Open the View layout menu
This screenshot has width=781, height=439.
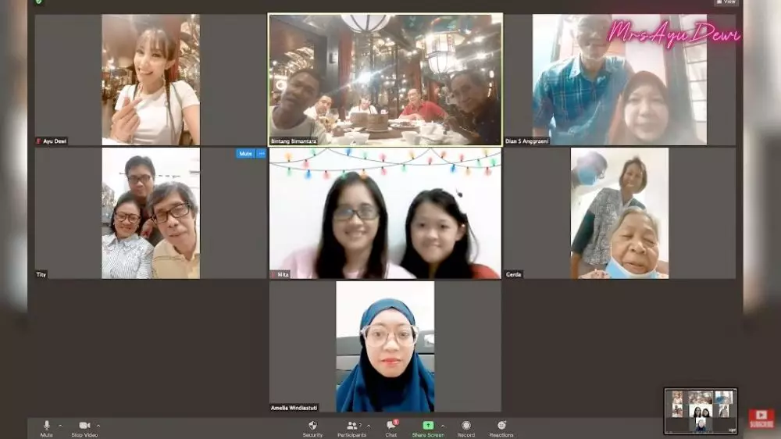coord(726,2)
